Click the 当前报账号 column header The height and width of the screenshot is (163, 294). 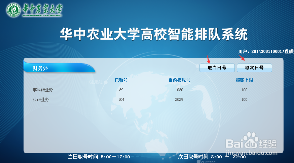coord(179,80)
